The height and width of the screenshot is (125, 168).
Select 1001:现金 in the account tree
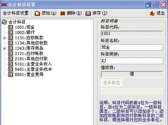click(25, 27)
